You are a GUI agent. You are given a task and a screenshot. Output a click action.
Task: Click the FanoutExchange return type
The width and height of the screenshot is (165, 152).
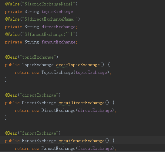[x=39, y=141]
